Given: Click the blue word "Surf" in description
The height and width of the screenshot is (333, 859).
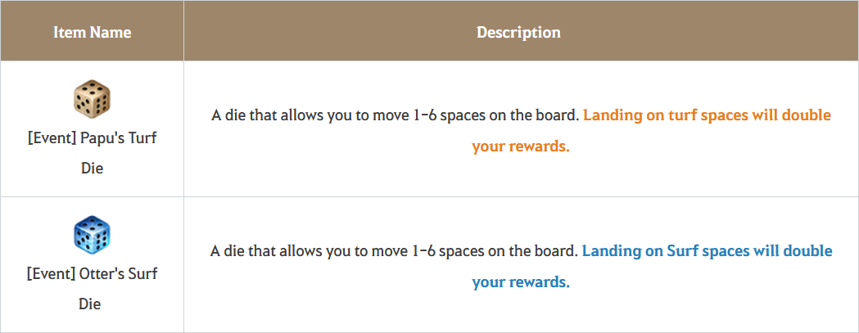Looking at the screenshot, I should pos(681,251).
